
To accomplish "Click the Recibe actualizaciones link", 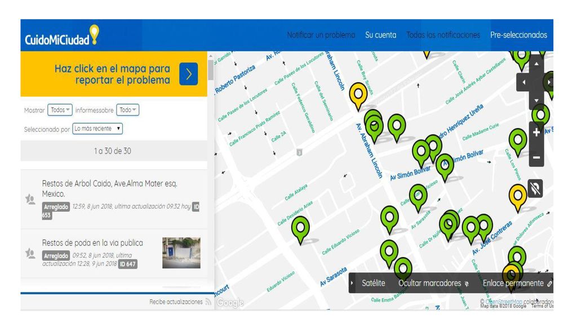I will 176,301.
